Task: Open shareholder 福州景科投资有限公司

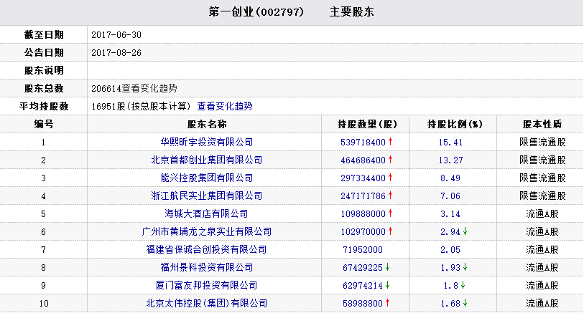Action: tap(207, 267)
